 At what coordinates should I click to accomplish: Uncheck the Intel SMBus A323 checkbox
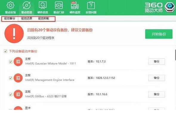pos(10,94)
